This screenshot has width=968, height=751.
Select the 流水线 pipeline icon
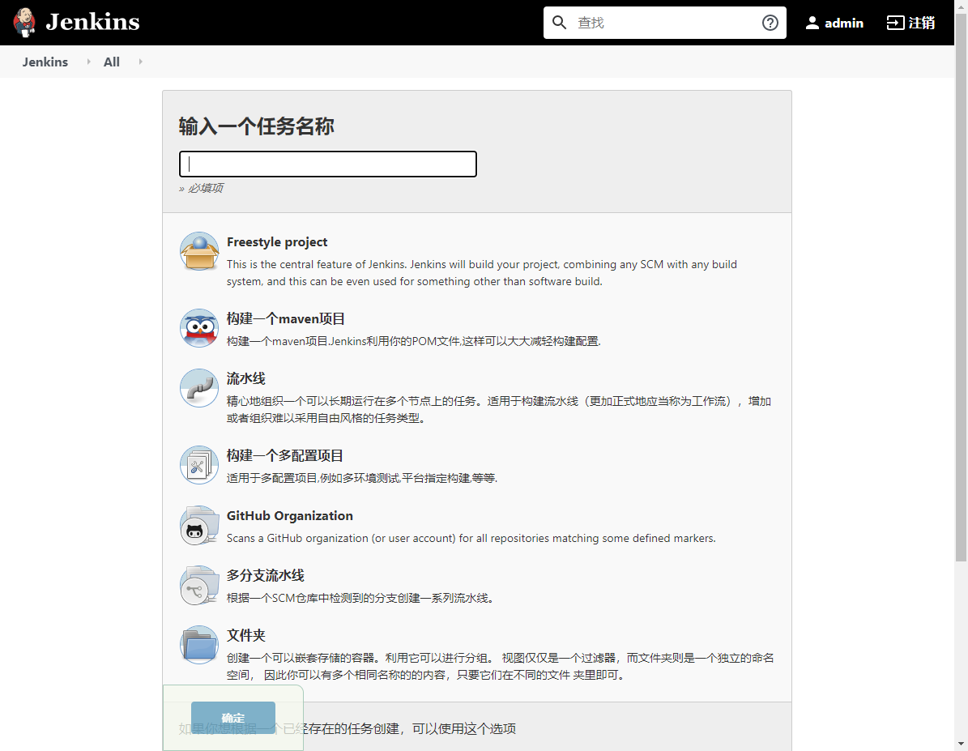pyautogui.click(x=199, y=388)
